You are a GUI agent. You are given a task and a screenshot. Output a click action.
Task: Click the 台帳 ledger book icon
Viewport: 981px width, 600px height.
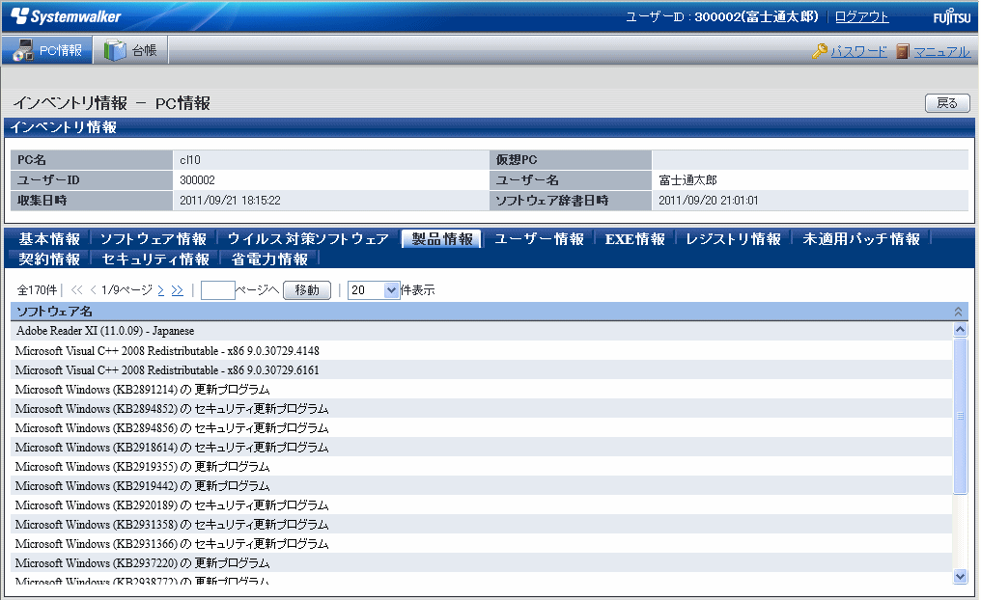click(115, 50)
